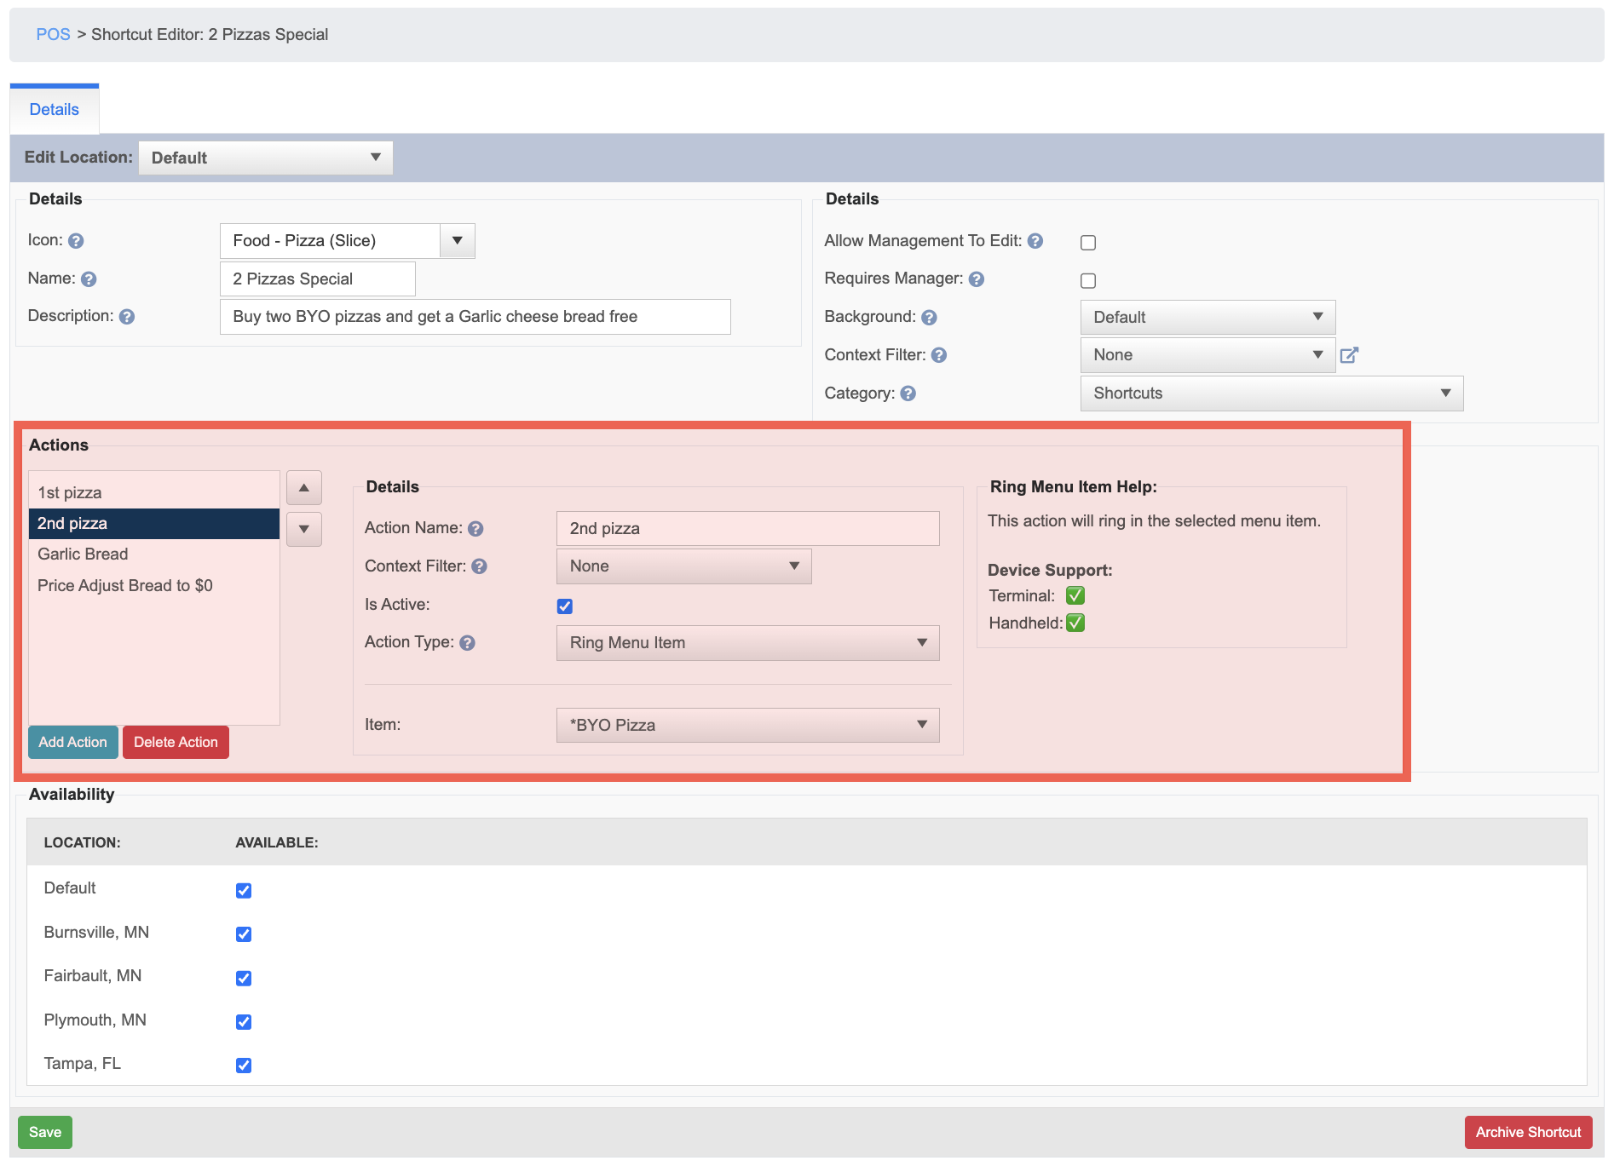Move the selected action down with arrow button

304,529
